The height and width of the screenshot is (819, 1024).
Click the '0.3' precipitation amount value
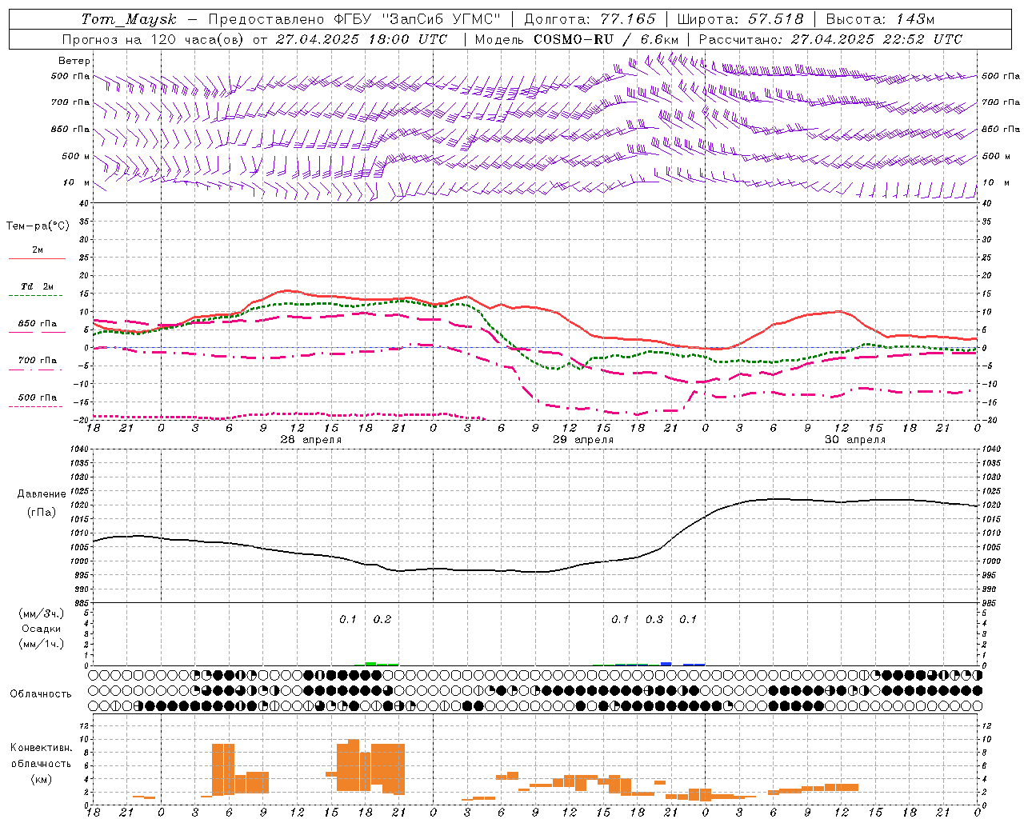(654, 619)
